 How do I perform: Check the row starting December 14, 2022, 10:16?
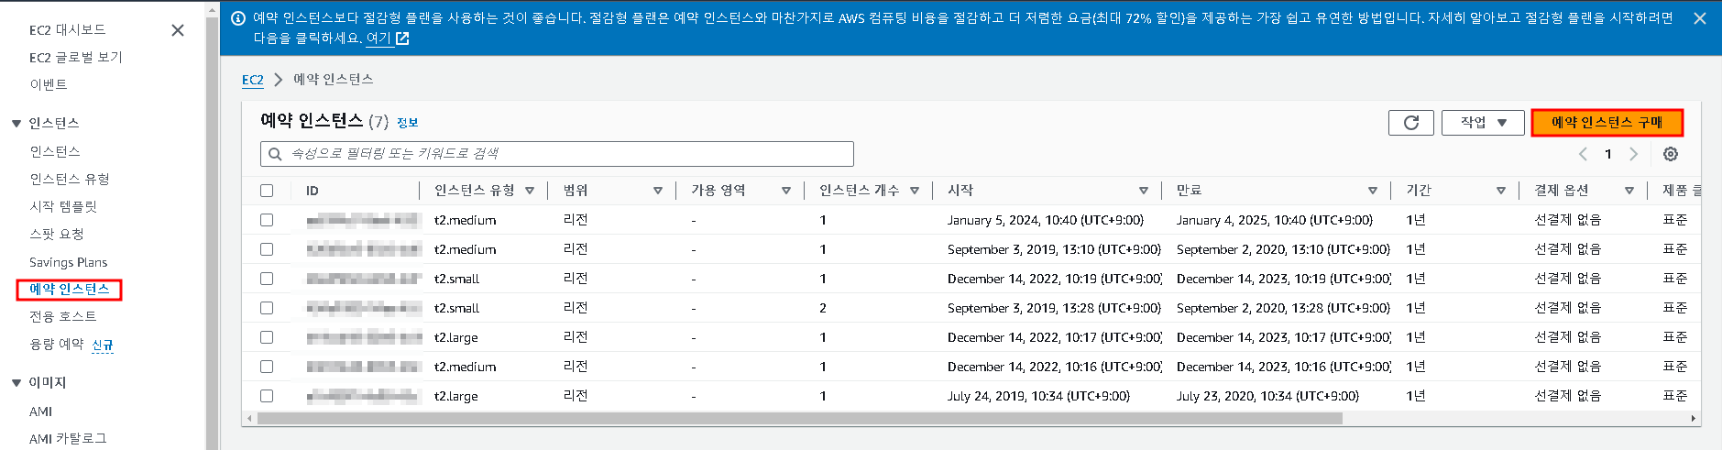click(x=267, y=367)
